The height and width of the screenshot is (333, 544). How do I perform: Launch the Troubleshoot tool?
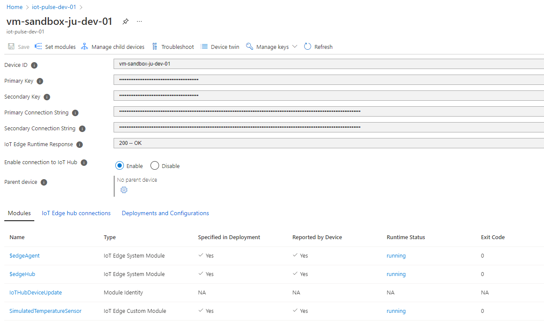coord(177,46)
